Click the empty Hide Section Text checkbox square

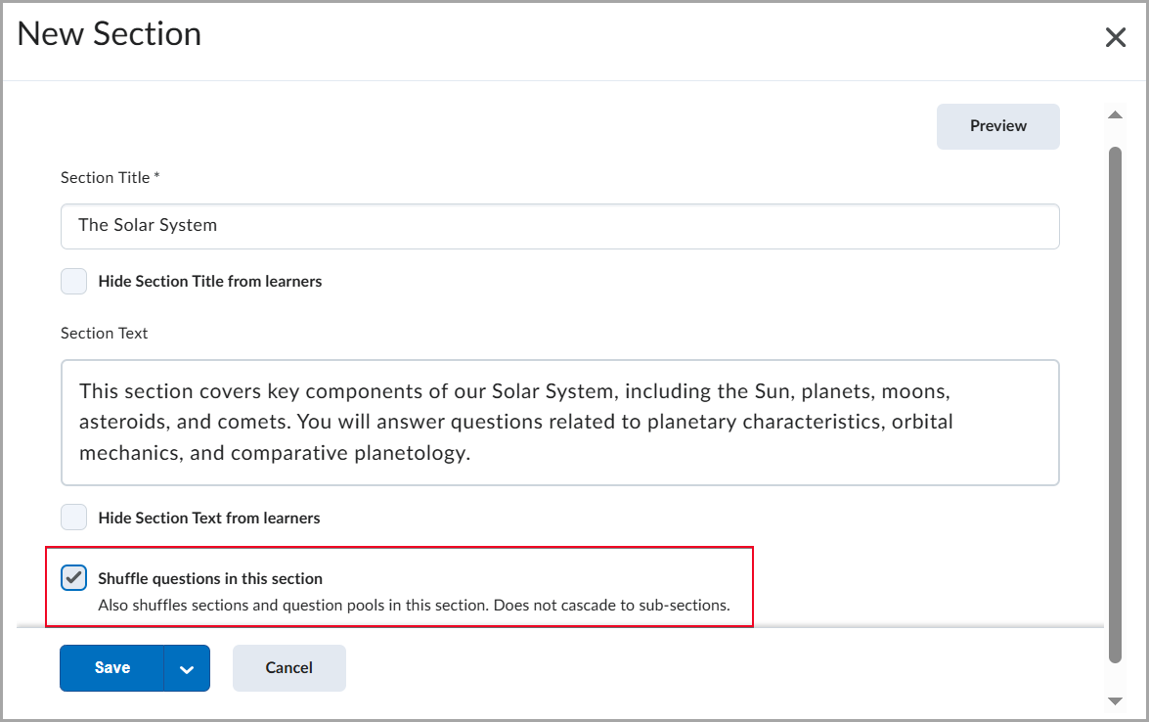pos(73,517)
